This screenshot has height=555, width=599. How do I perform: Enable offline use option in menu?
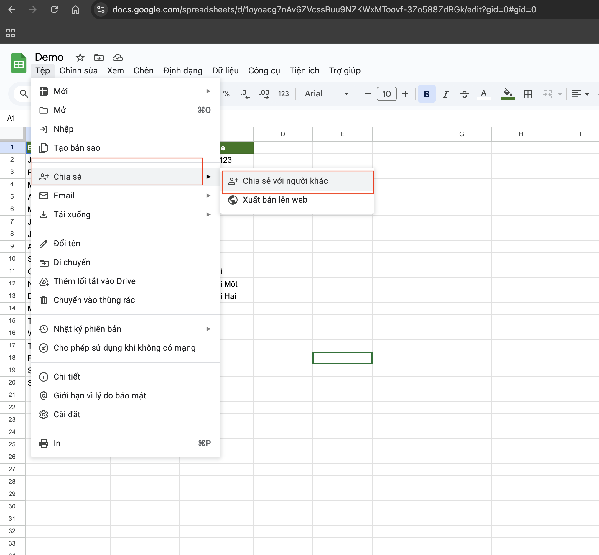[x=124, y=348]
